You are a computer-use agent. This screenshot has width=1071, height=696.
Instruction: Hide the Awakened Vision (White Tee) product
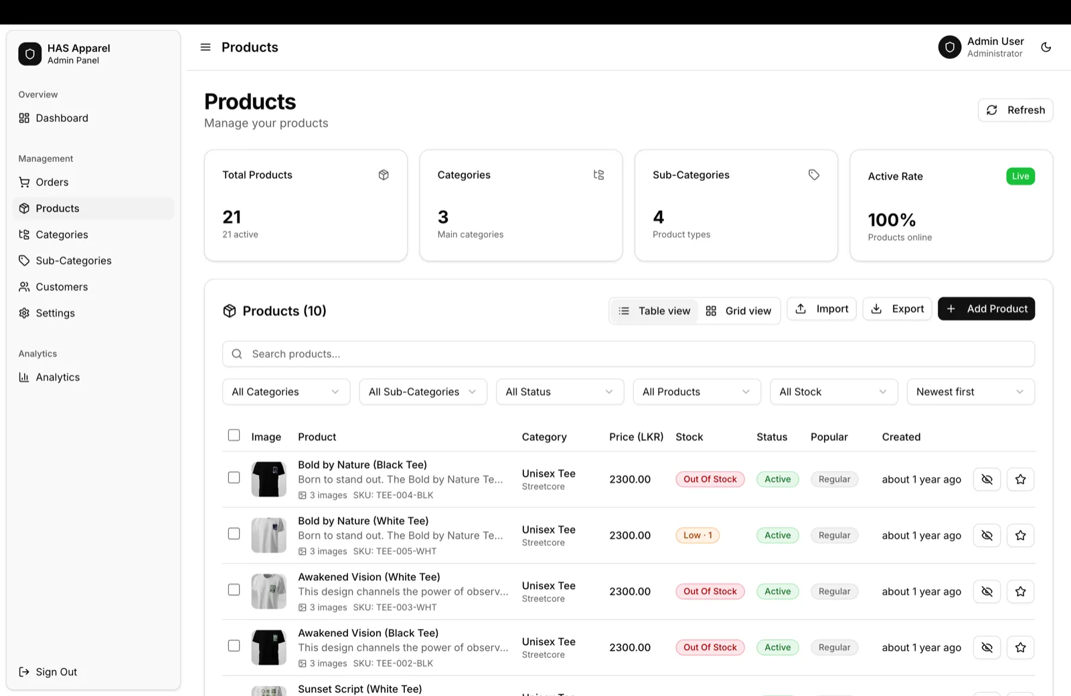tap(987, 592)
